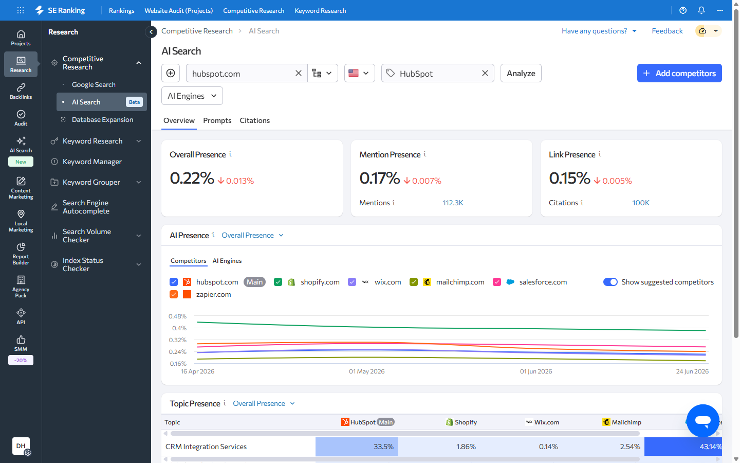Viewport: 740px width, 463px height.
Task: Click the Citations info icon
Action: point(582,203)
